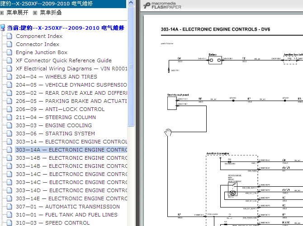Select 303-14 Electronic Engine Controls
The image size is (303, 226).
click(71, 142)
